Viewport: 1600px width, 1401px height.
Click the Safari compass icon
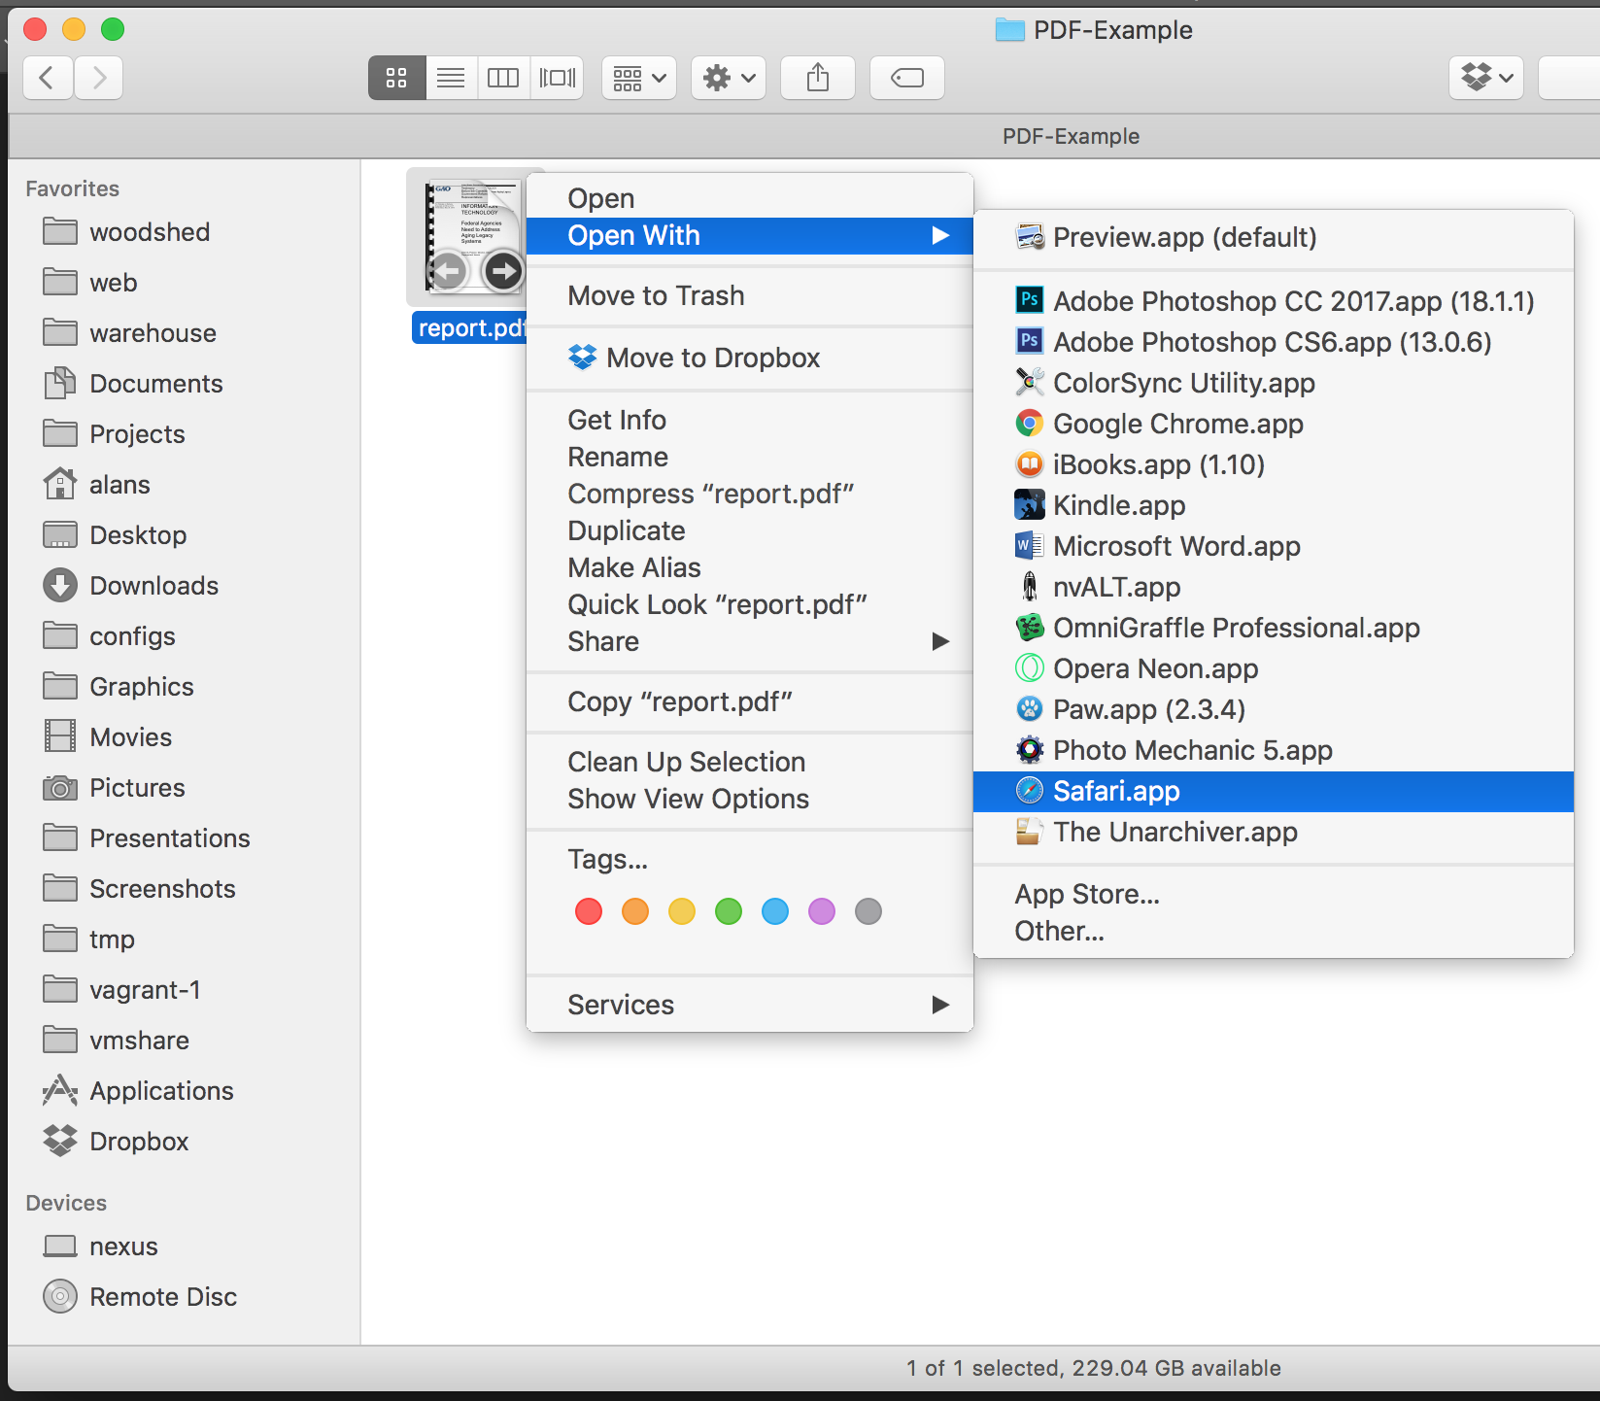click(1030, 790)
